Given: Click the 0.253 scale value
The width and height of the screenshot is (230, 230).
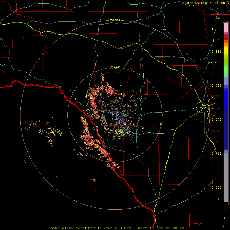Looking at the screenshot, I should (216, 188).
